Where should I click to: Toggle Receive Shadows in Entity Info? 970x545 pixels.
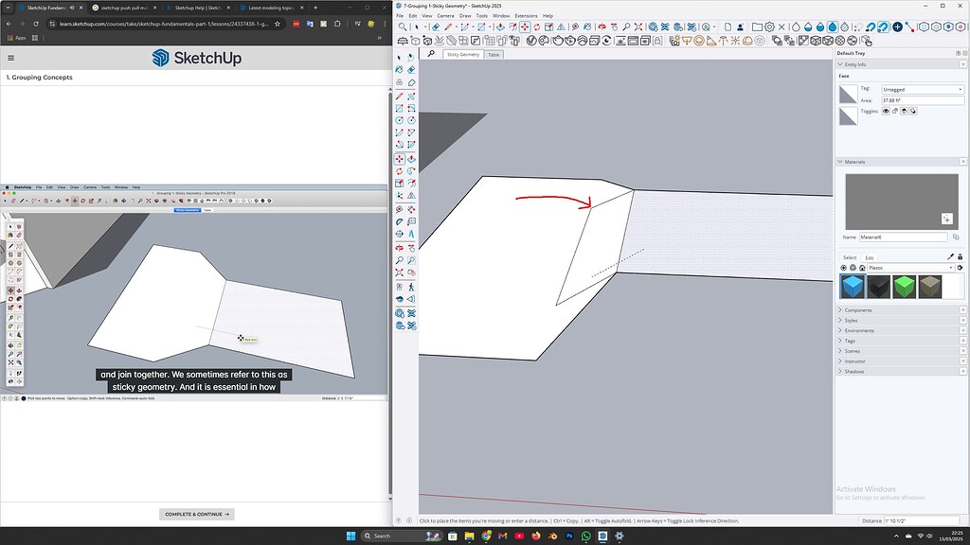click(912, 112)
